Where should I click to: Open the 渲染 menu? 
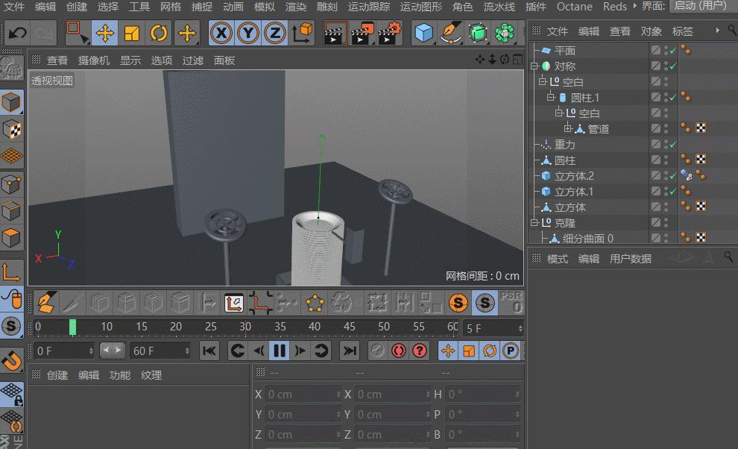[x=294, y=7]
